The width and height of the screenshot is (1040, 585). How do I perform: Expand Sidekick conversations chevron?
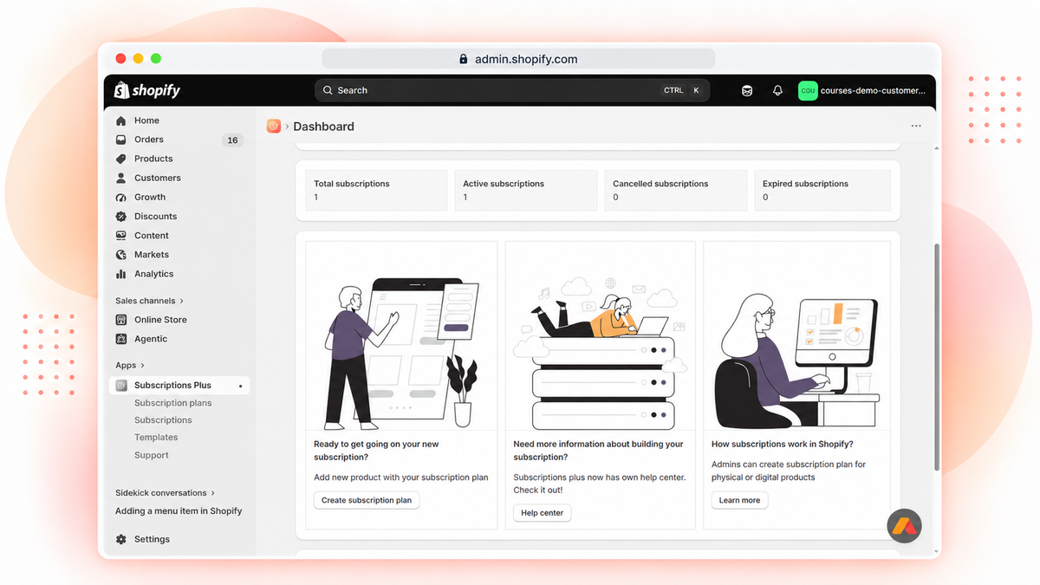pyautogui.click(x=213, y=493)
